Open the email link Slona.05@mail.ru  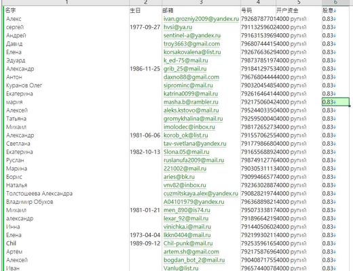coord(187,152)
